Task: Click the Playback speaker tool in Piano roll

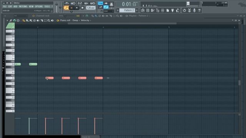Action: (52, 20)
